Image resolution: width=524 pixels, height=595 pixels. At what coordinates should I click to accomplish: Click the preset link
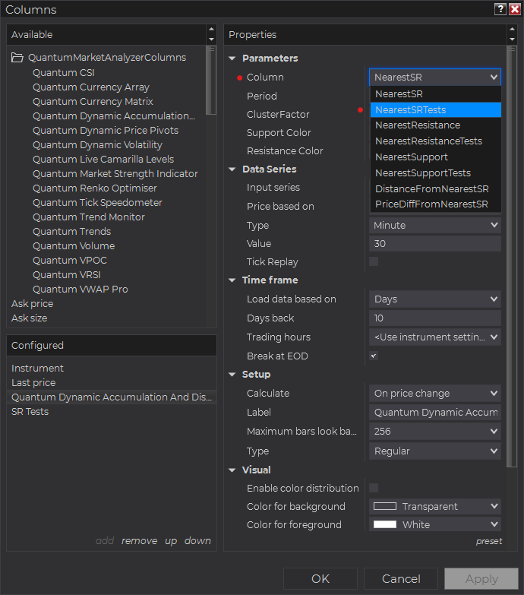(489, 541)
